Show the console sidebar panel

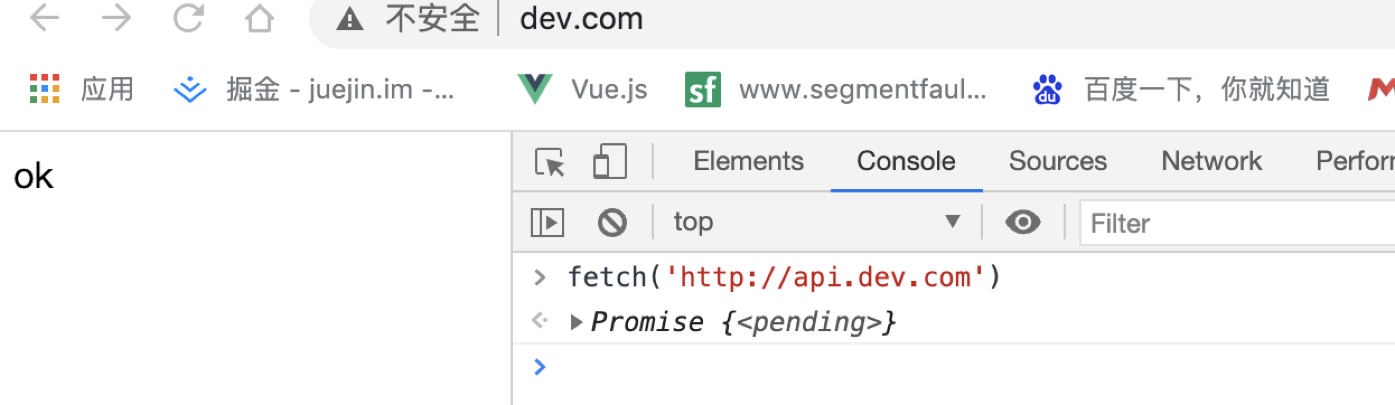click(x=547, y=223)
